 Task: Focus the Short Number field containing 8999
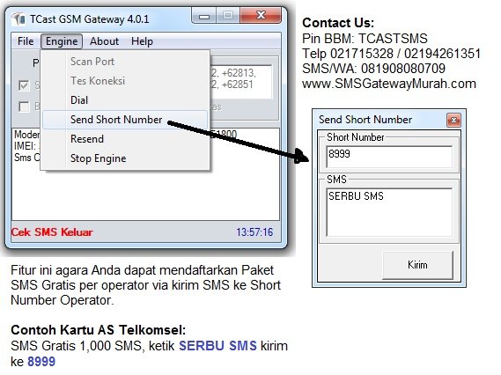pos(389,157)
